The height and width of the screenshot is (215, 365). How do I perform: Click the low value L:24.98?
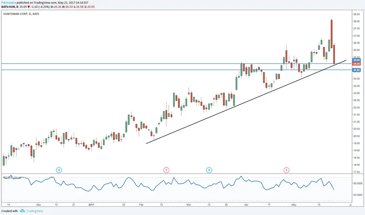[78, 7]
